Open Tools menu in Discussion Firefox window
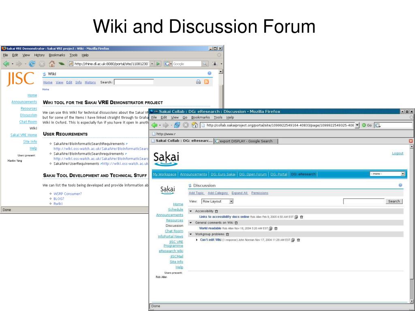The image size is (415, 311). (x=218, y=117)
